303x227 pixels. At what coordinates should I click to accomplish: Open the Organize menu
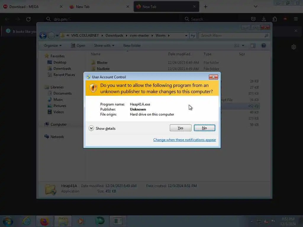click(53, 46)
